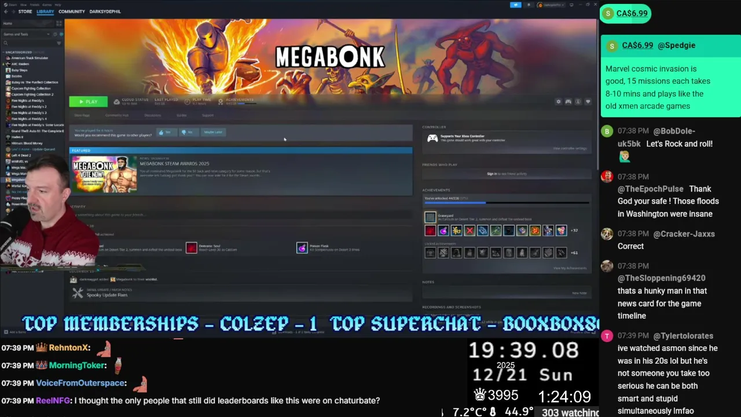
Task: Select Balatro in library list
Action: pos(16,76)
